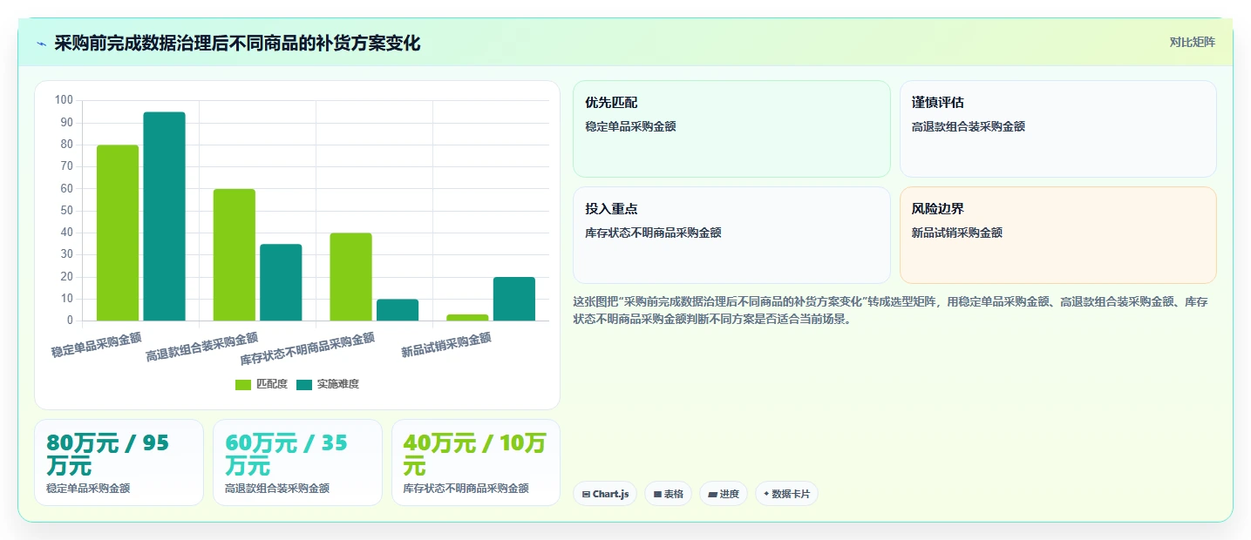
Task: Open the 投入重点 matrix card
Action: point(731,235)
